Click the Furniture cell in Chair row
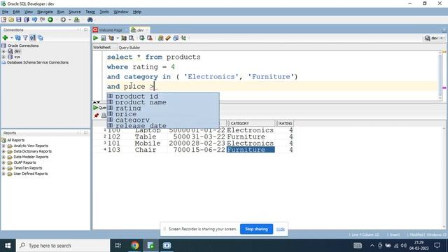The height and width of the screenshot is (252, 448). pos(251,150)
